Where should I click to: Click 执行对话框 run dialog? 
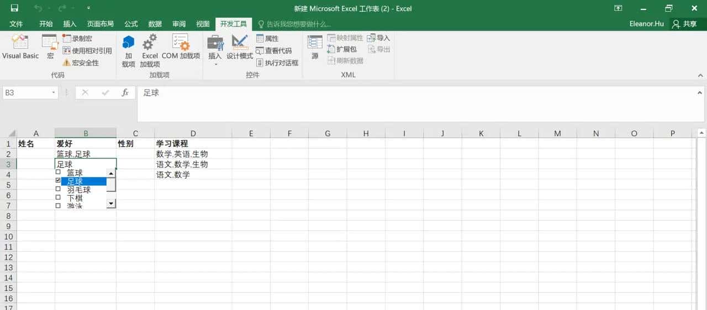click(x=277, y=62)
